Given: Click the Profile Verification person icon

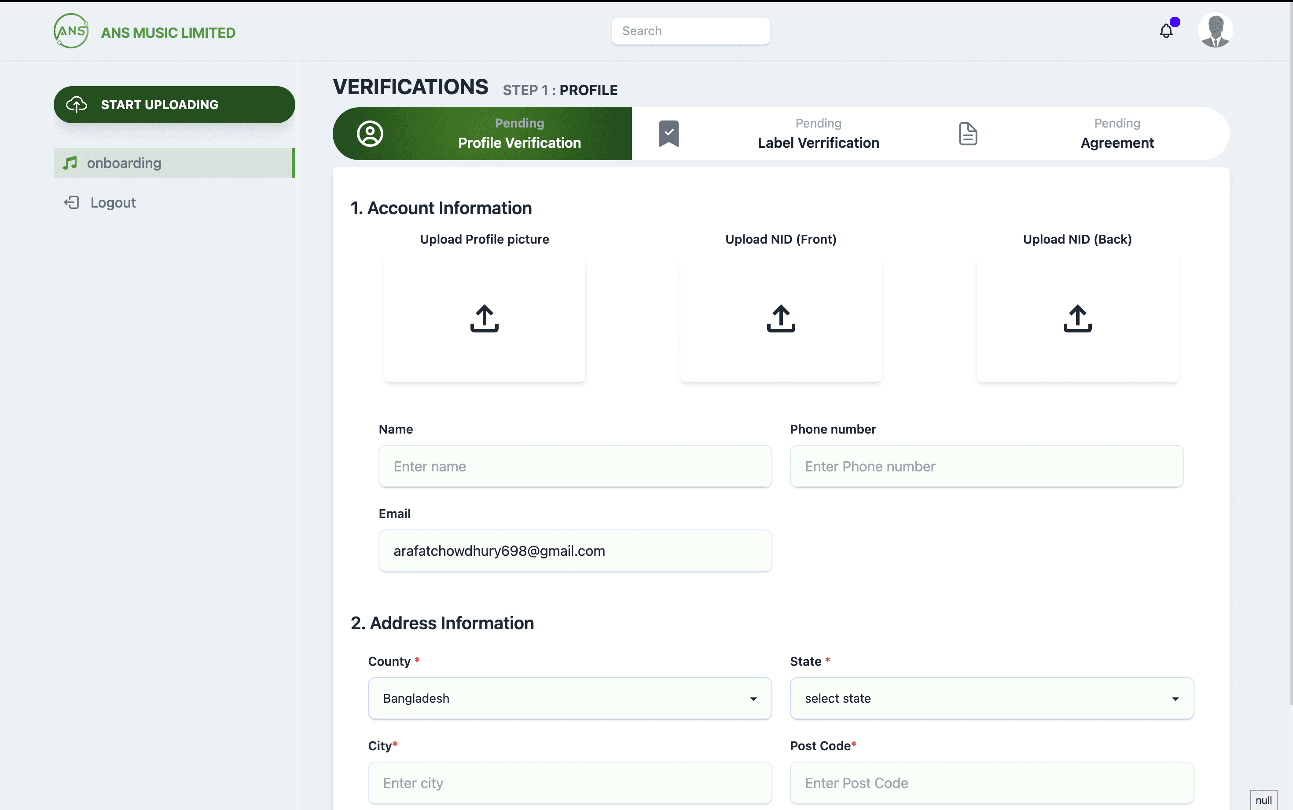Looking at the screenshot, I should click(x=370, y=133).
